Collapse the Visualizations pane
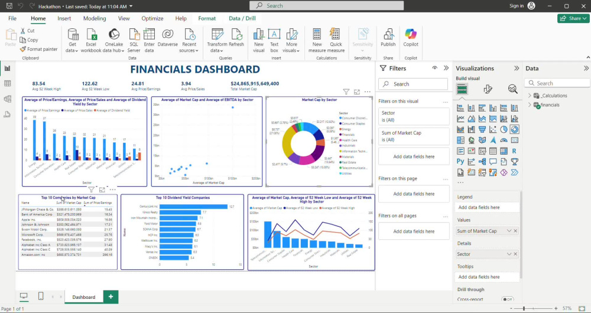This screenshot has height=313, width=591. pyautogui.click(x=517, y=68)
